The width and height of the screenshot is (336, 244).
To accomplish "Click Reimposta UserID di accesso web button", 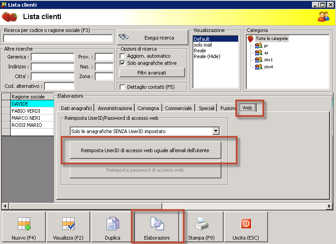I will (x=145, y=150).
